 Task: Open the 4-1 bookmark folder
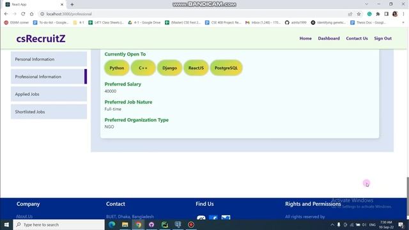(x=79, y=23)
